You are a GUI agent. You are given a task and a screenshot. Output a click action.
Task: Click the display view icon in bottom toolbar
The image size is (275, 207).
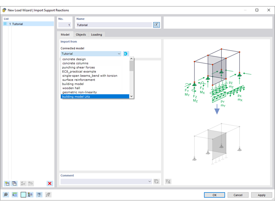pyautogui.click(x=39, y=195)
